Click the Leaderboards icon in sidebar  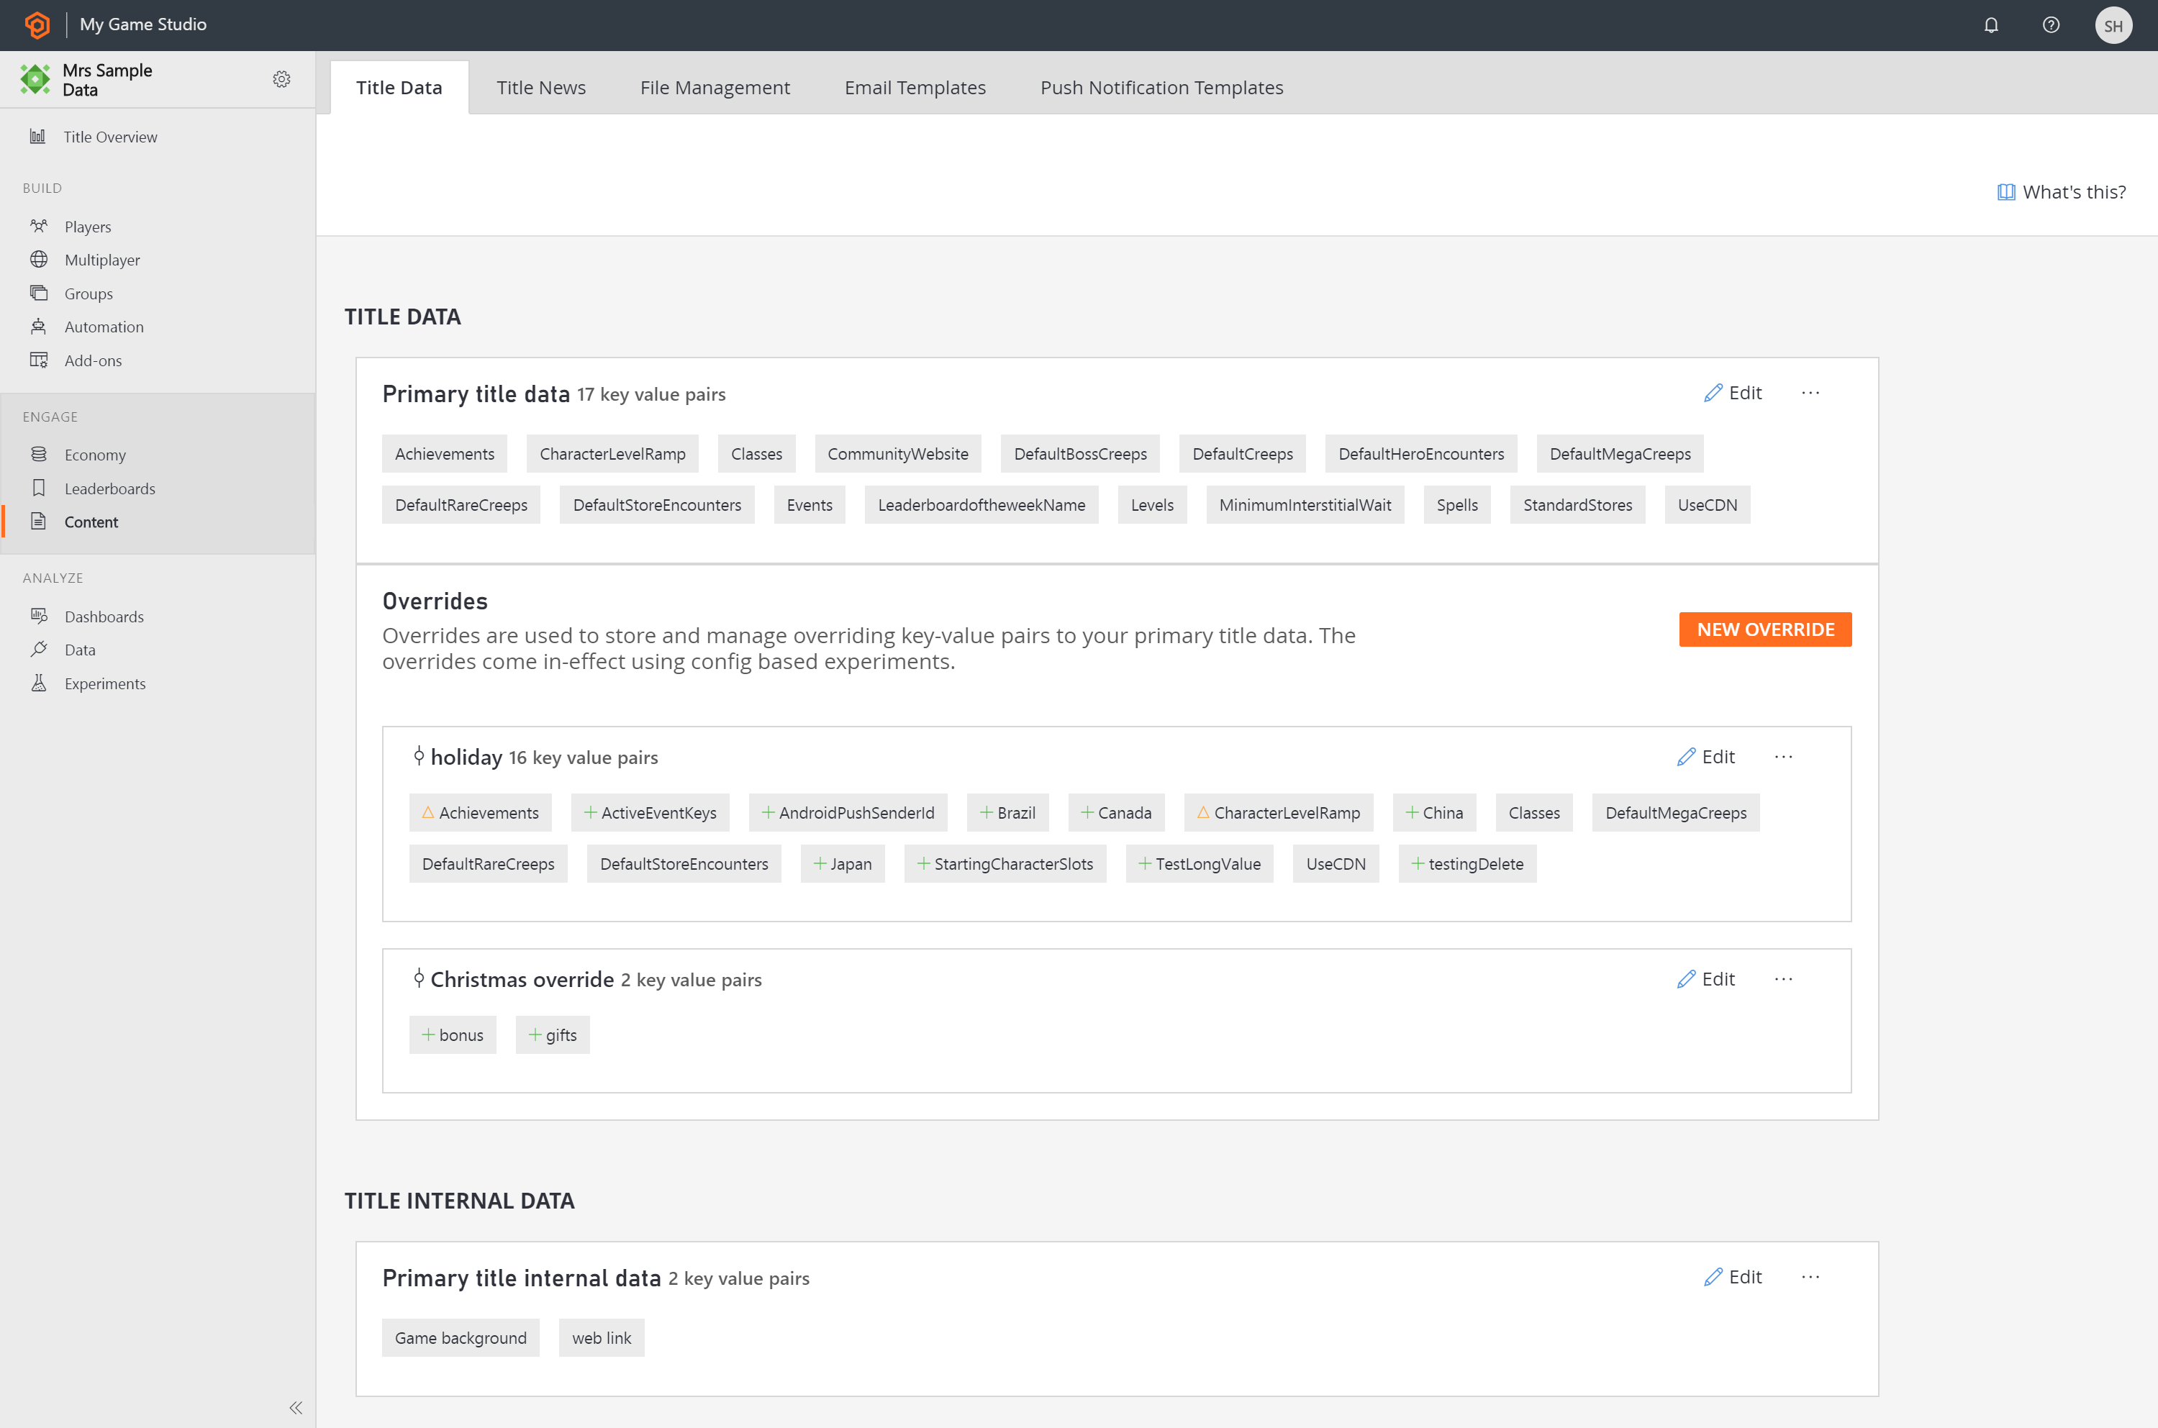coord(38,488)
